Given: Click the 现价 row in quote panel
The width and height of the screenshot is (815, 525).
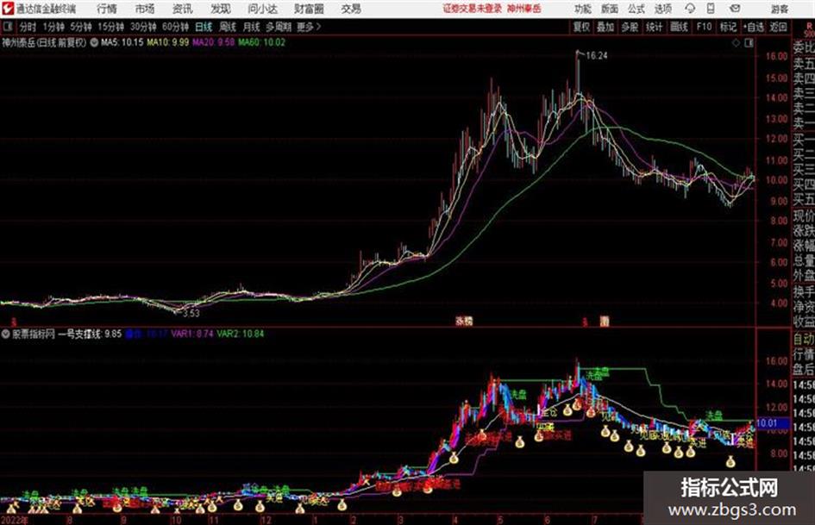Looking at the screenshot, I should [804, 216].
